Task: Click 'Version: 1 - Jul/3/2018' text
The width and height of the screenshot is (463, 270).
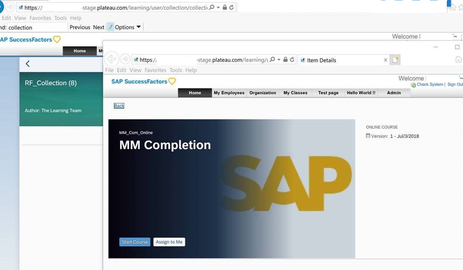Action: [395, 136]
